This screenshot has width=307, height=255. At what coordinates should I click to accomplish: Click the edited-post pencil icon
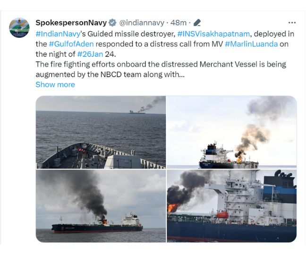pos(197,23)
